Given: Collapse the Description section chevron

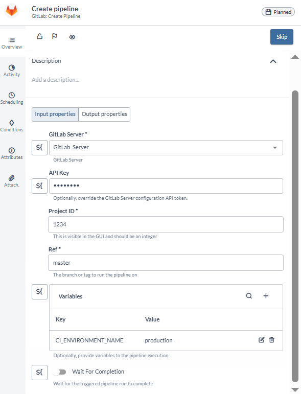Looking at the screenshot, I should (273, 61).
